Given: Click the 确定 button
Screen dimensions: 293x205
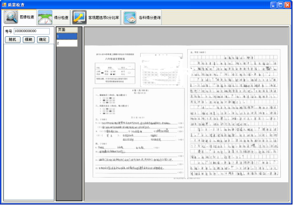Looking at the screenshot, I should (x=43, y=40).
